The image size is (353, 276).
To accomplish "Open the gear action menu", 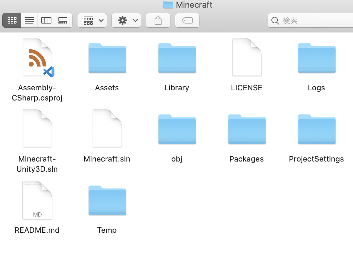I will tap(126, 20).
